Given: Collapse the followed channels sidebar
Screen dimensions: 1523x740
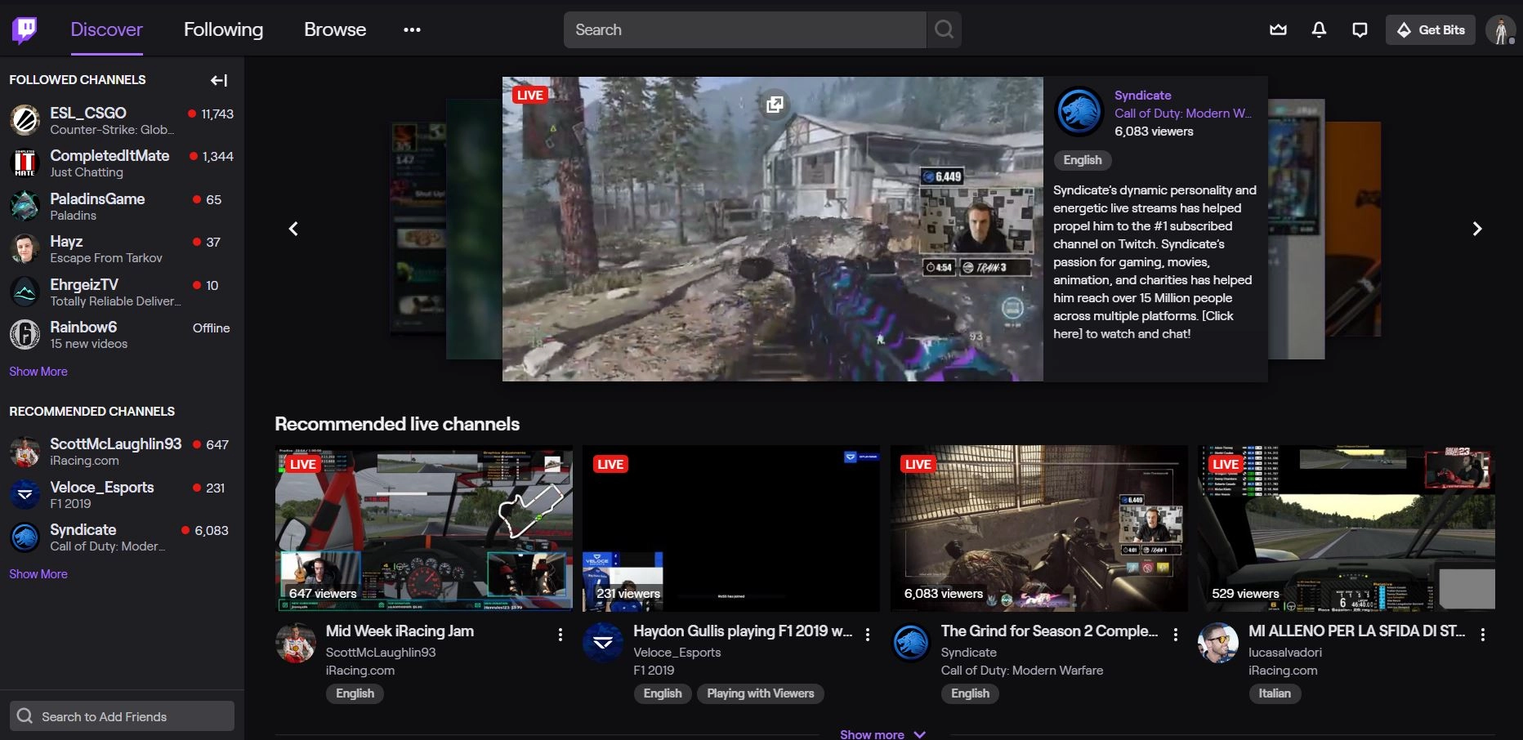Looking at the screenshot, I should click(219, 80).
